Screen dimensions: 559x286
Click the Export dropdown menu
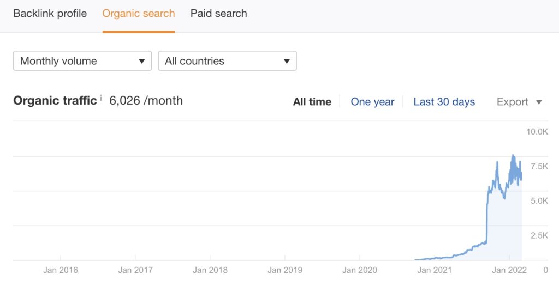(519, 102)
